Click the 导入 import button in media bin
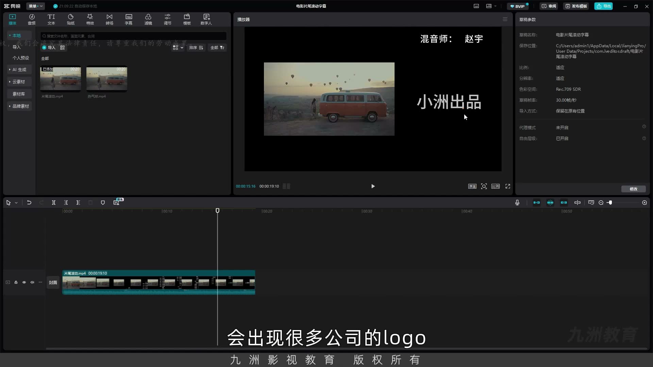Image resolution: width=653 pixels, height=367 pixels. (x=49, y=48)
